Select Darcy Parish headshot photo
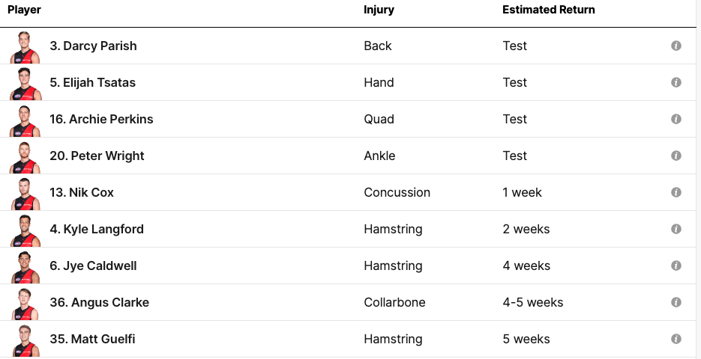 tap(25, 47)
